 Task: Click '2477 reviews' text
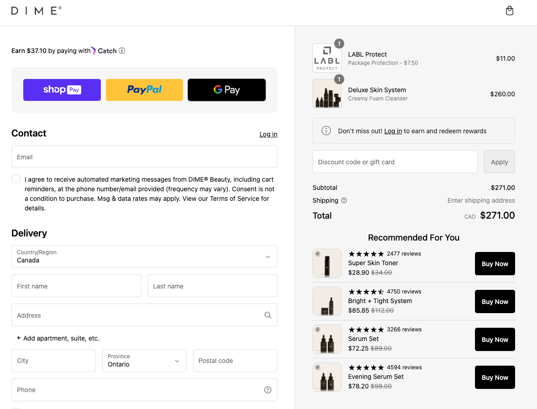click(404, 254)
